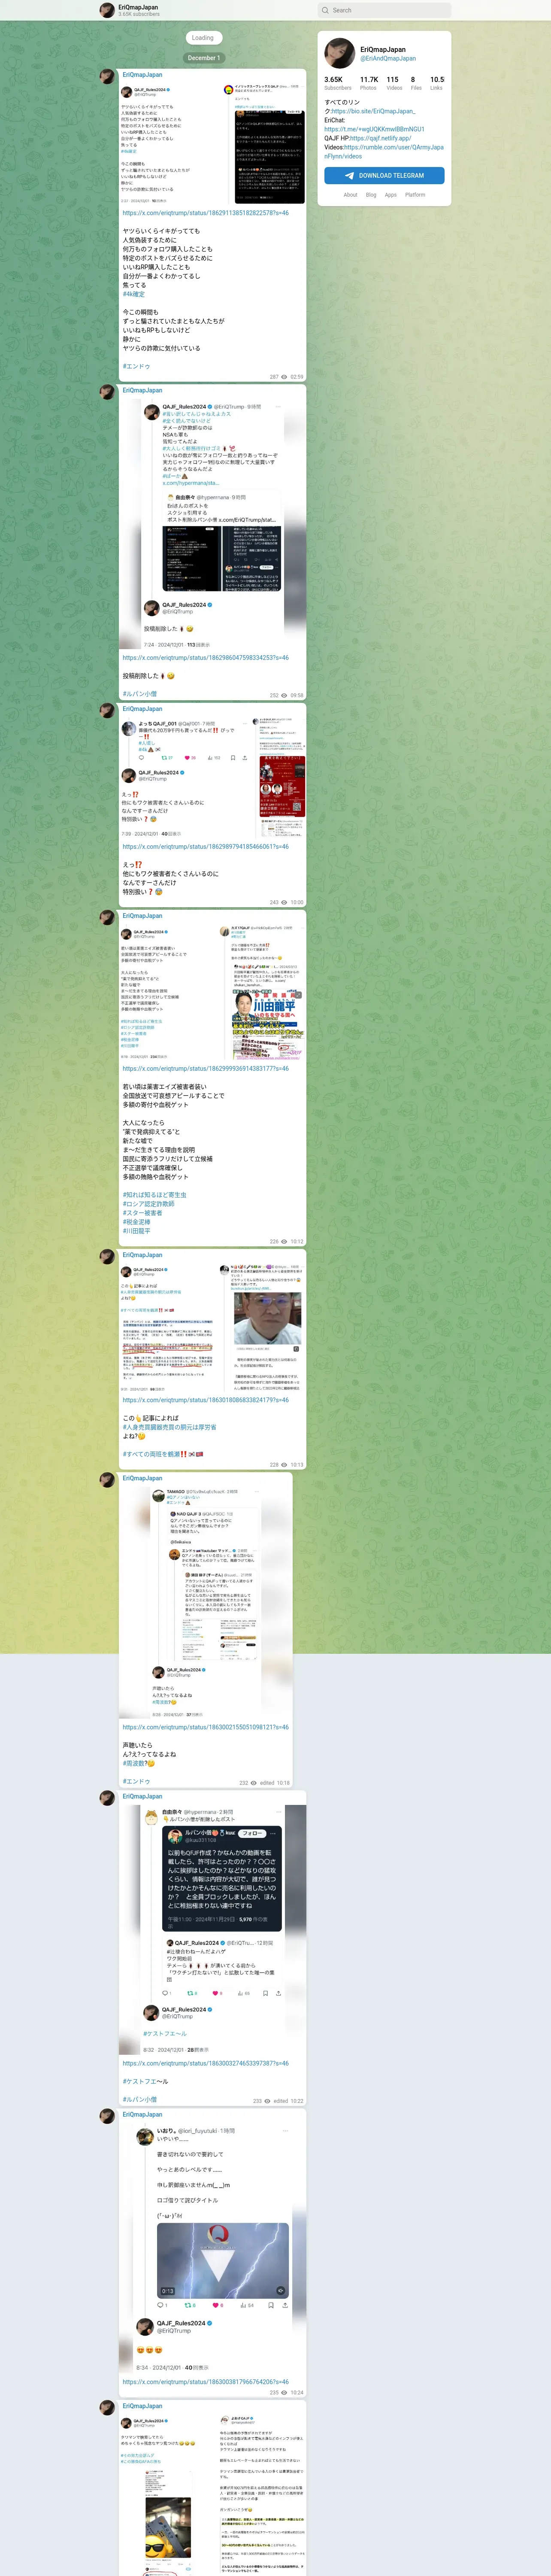The height and width of the screenshot is (2576, 551).
Task: Open x.com link ending 1862989794185466061
Action: tap(206, 847)
